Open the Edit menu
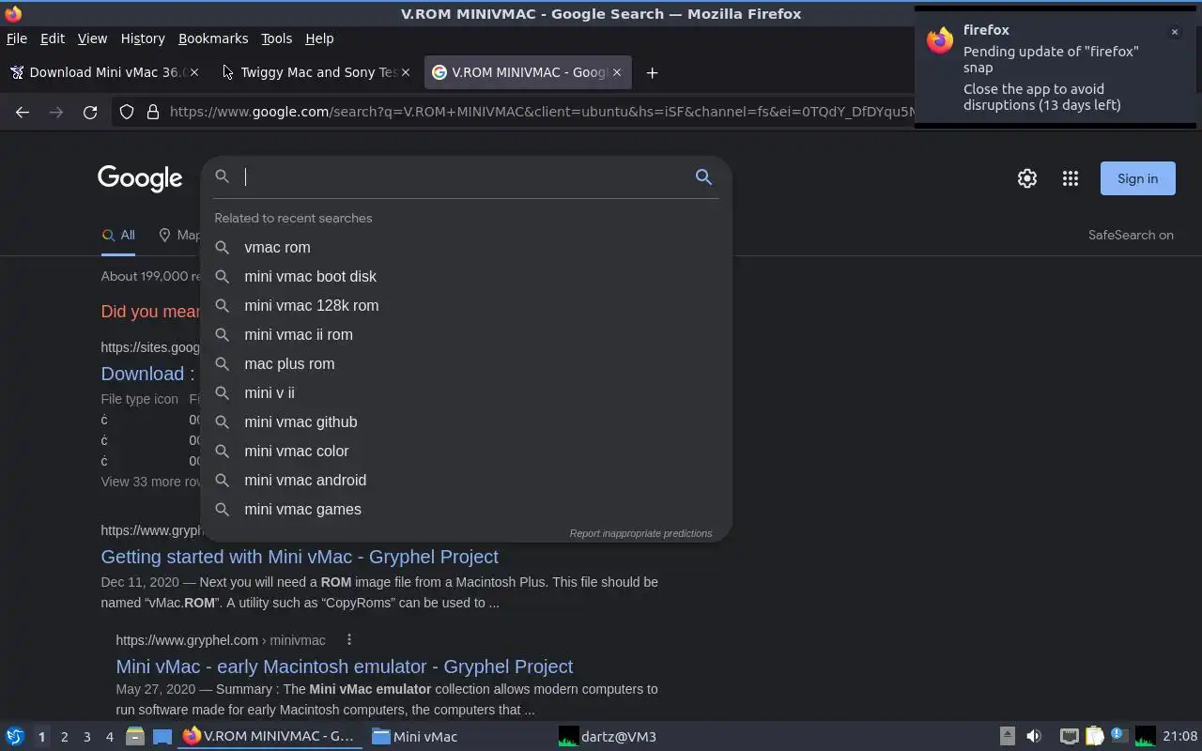This screenshot has width=1202, height=751. click(x=53, y=38)
